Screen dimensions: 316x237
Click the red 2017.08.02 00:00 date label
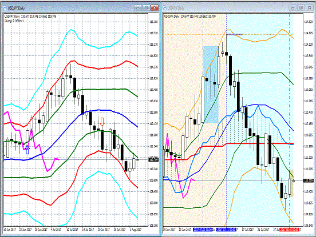290,230
